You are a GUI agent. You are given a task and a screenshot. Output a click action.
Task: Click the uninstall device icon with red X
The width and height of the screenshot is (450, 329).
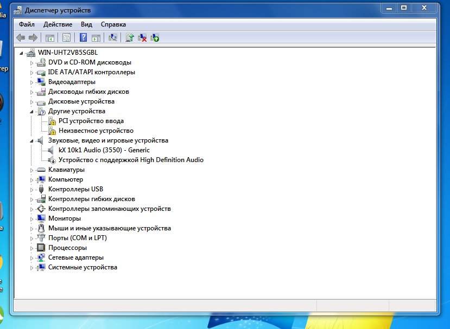[x=142, y=37]
